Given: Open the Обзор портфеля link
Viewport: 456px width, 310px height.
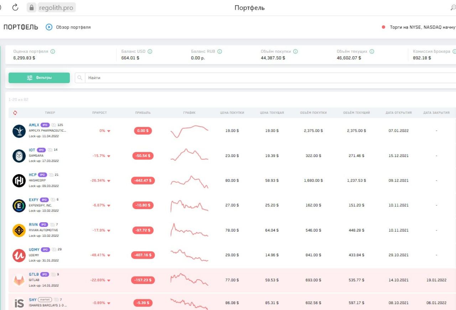Looking at the screenshot, I should (73, 27).
